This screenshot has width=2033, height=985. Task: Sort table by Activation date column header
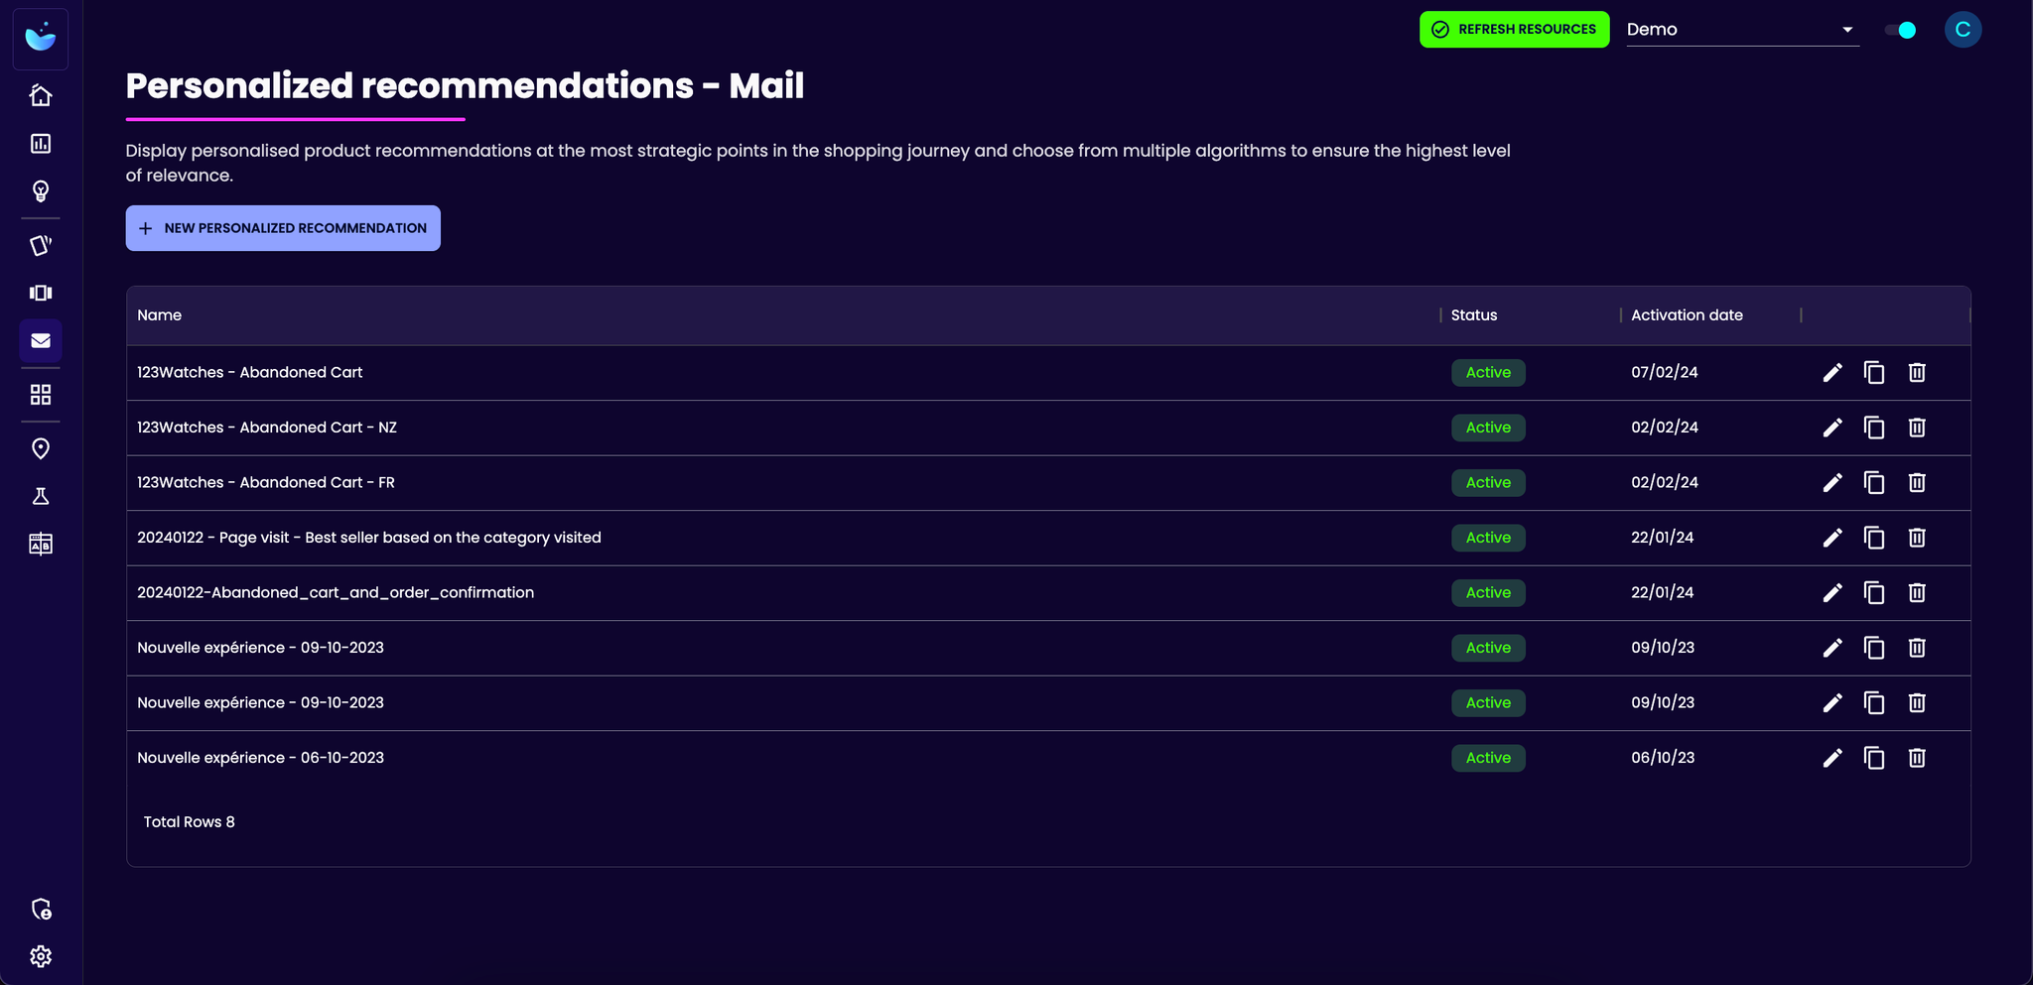coord(1687,315)
